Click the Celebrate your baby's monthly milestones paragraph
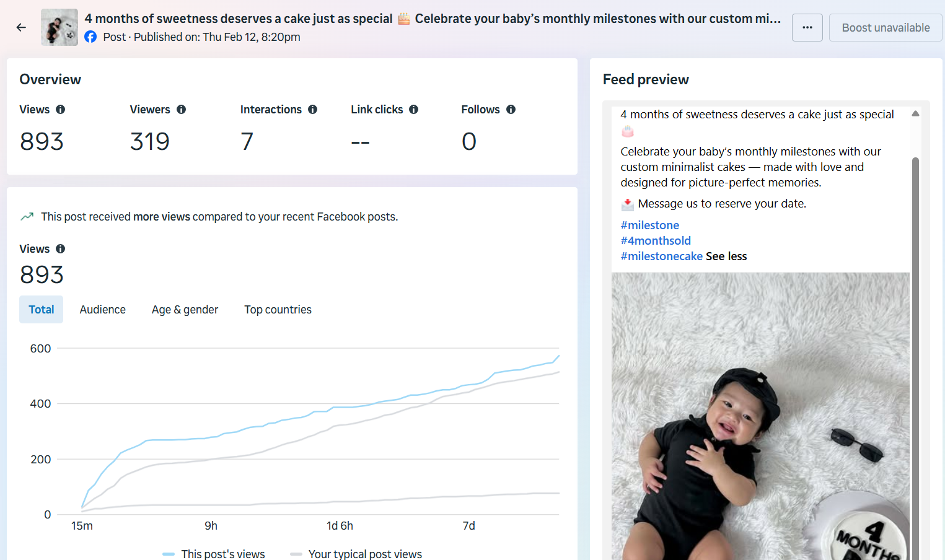The width and height of the screenshot is (945, 560). pyautogui.click(x=750, y=167)
